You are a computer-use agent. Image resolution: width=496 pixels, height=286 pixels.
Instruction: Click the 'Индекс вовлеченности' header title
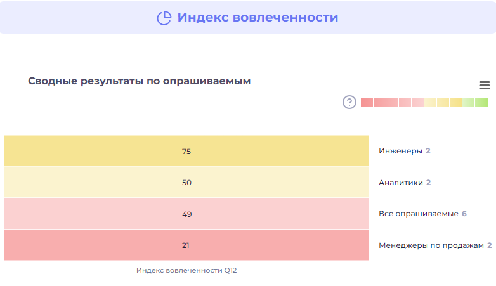pyautogui.click(x=258, y=18)
